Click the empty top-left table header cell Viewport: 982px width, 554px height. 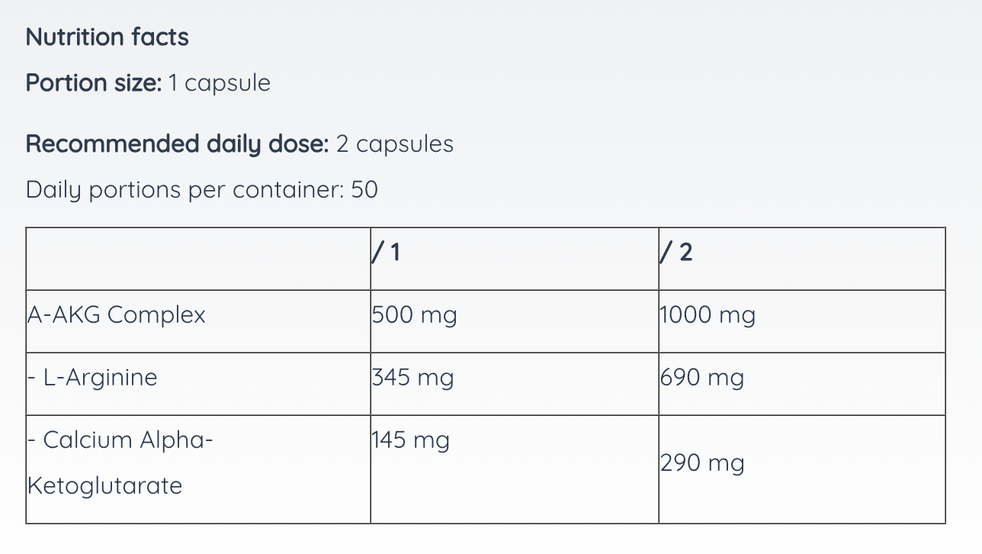198,259
